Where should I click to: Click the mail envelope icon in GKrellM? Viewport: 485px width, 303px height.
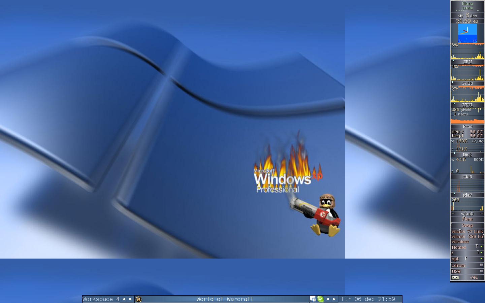pos(455,277)
